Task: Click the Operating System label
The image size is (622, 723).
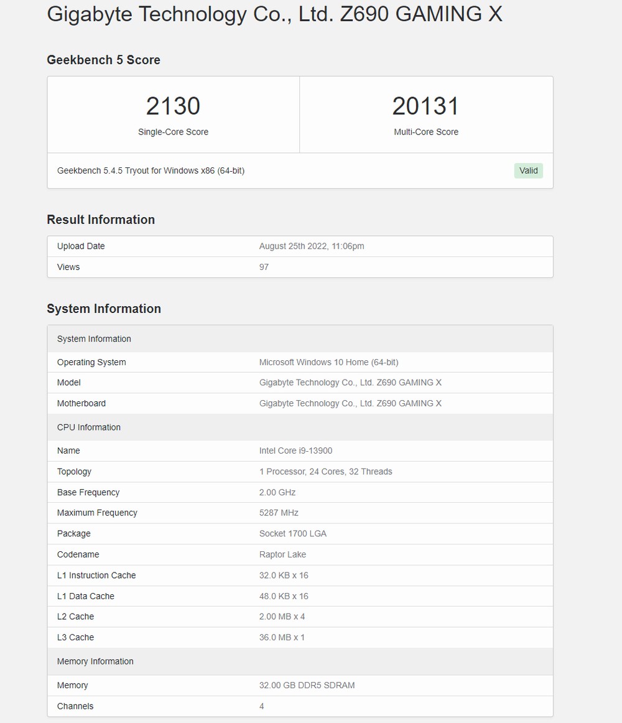Action: 91,362
